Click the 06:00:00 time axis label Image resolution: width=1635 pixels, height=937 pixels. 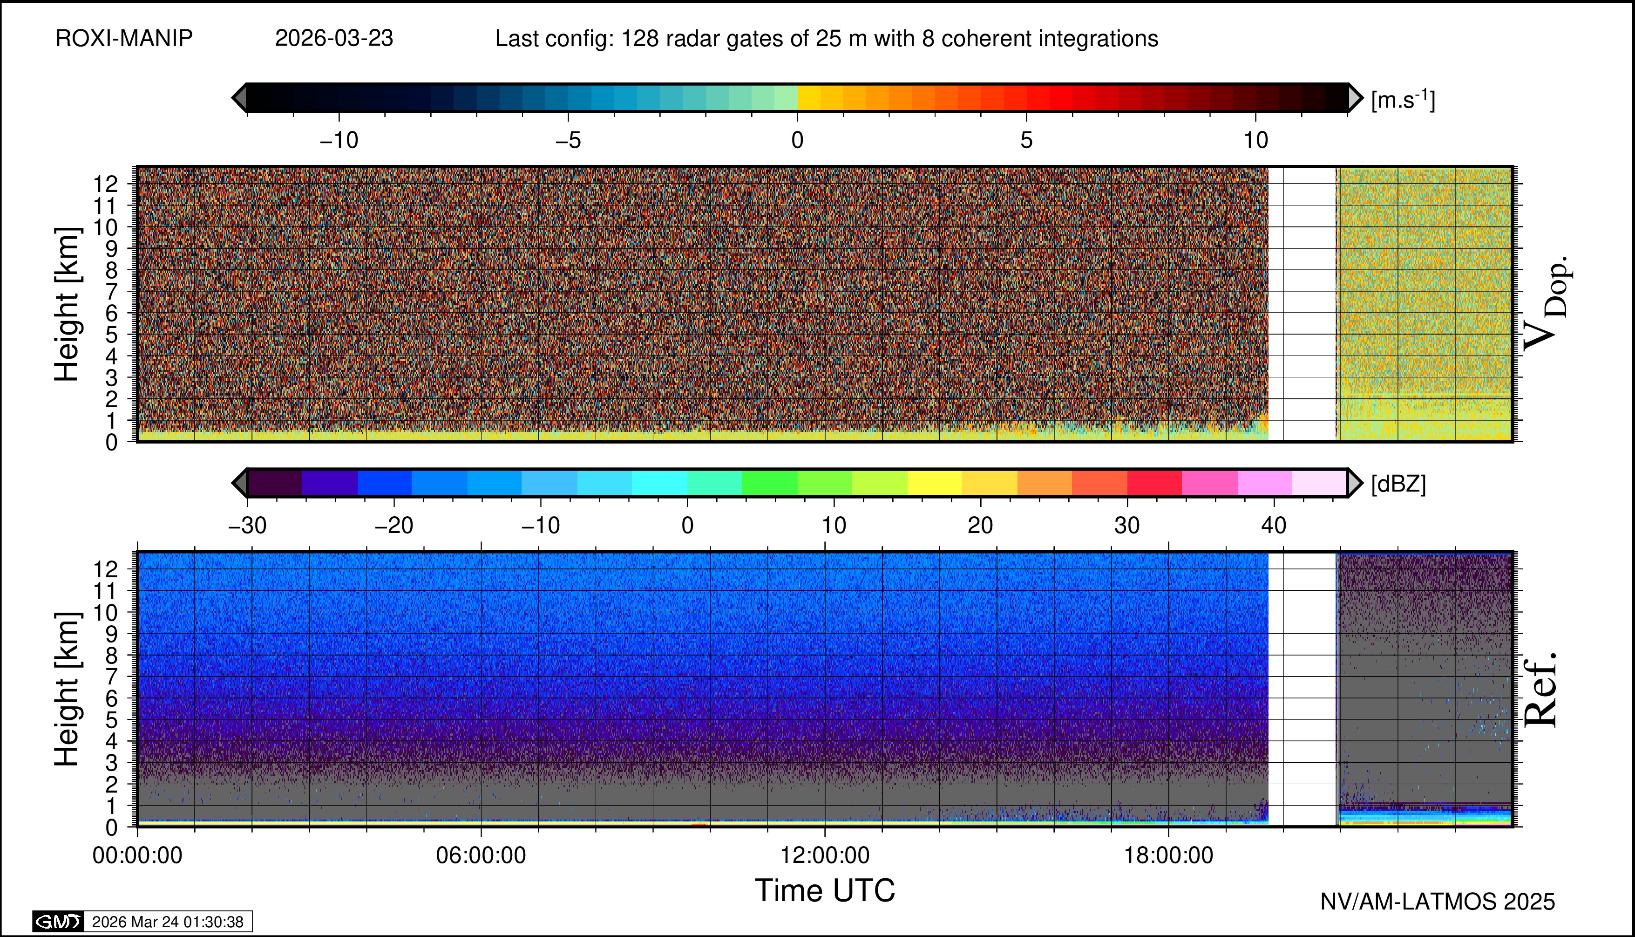coord(481,855)
